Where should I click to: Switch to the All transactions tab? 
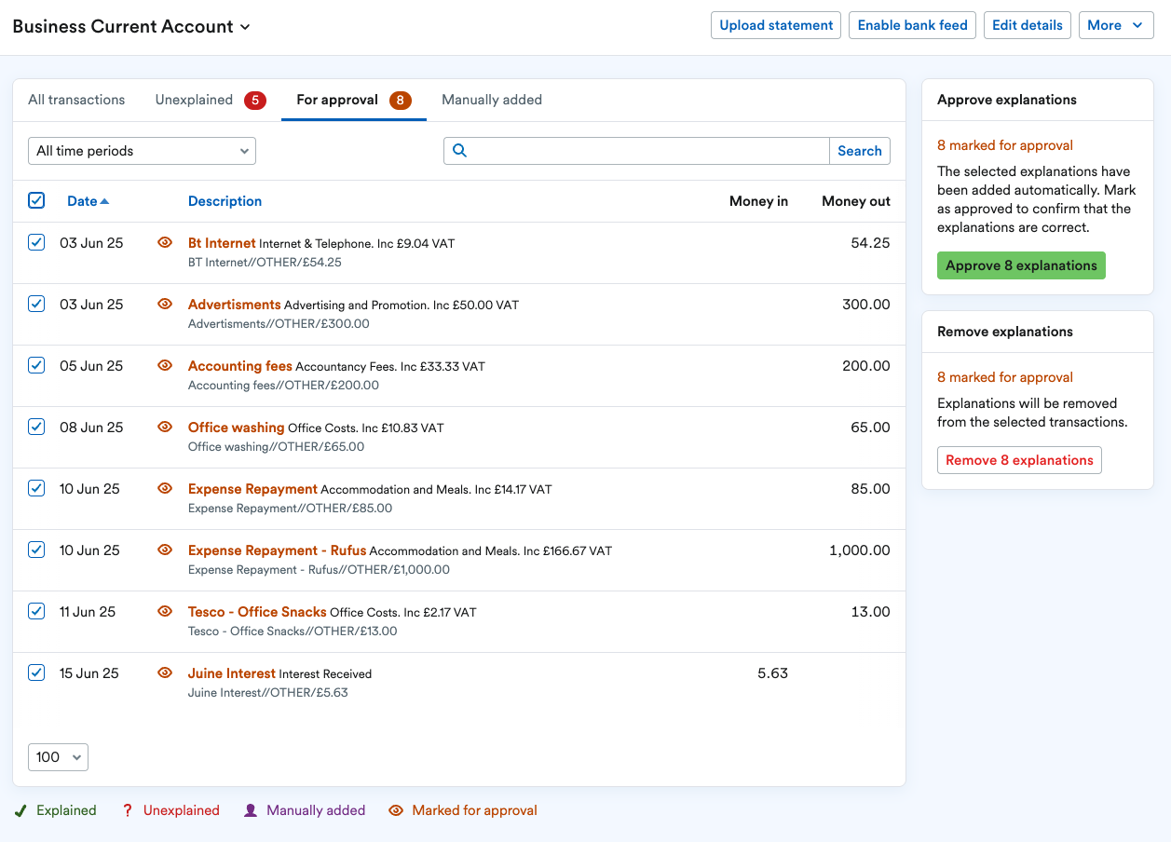coord(76,100)
